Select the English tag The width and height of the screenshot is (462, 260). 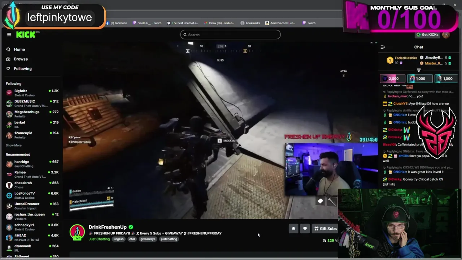[x=118, y=239]
